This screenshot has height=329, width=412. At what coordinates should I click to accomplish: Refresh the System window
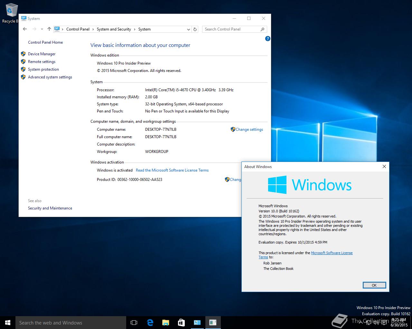coord(195,29)
